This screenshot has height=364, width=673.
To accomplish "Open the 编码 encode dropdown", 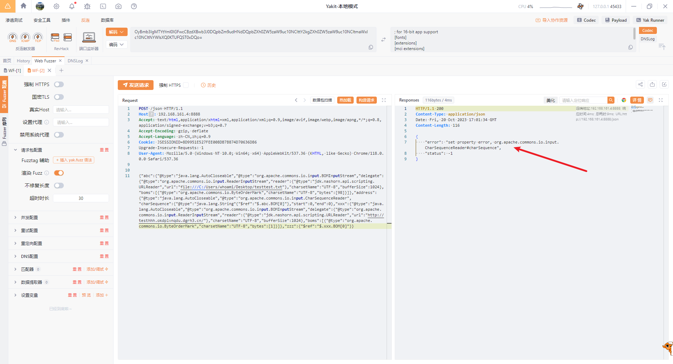I will (116, 44).
